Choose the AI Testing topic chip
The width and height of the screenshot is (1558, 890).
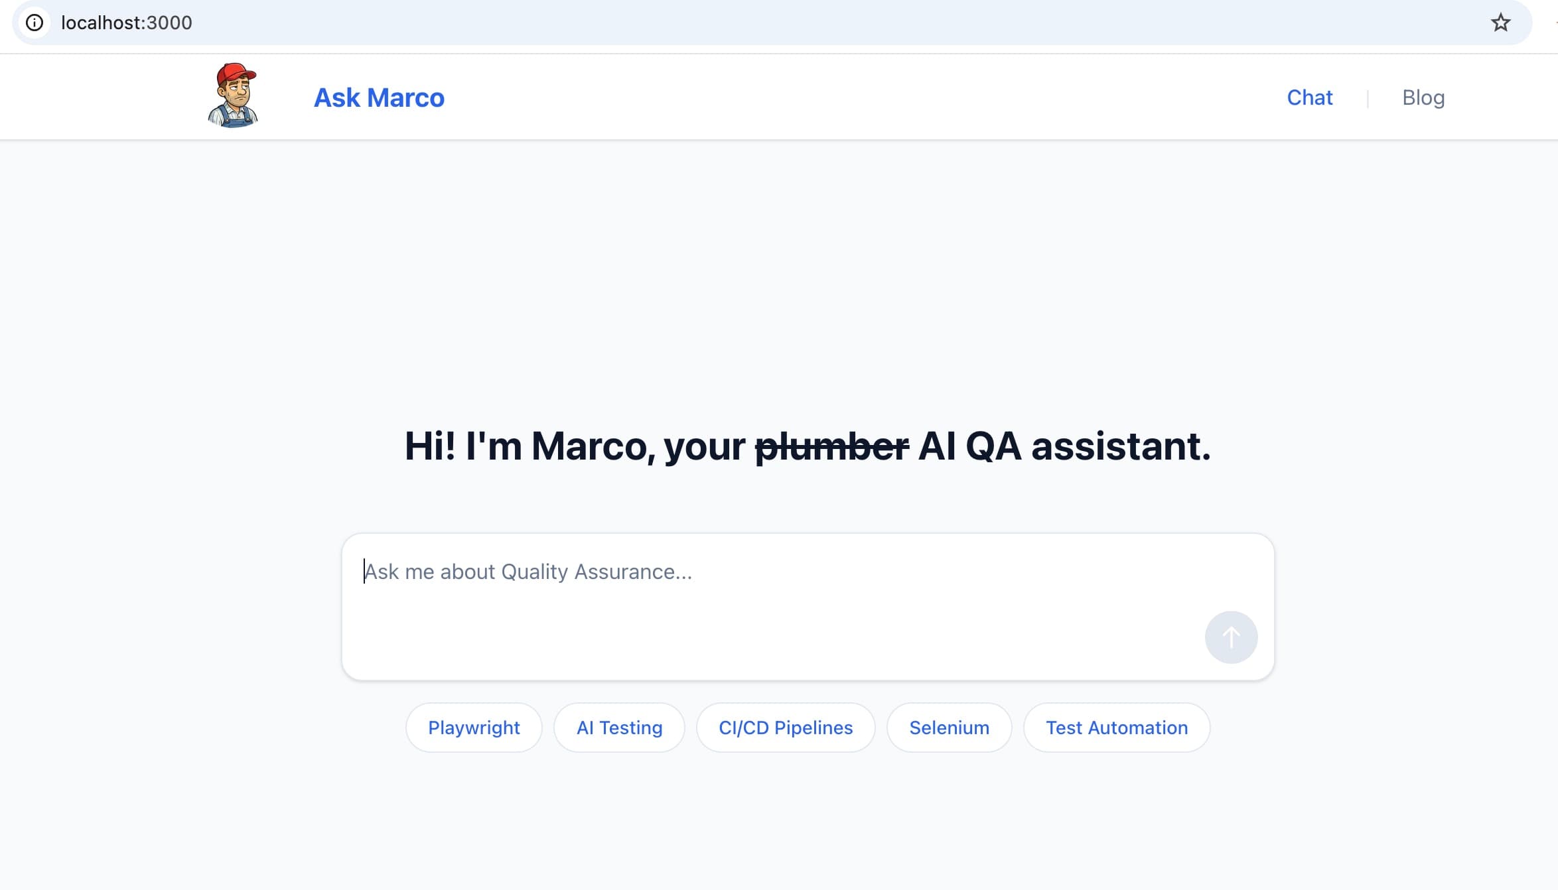tap(618, 728)
